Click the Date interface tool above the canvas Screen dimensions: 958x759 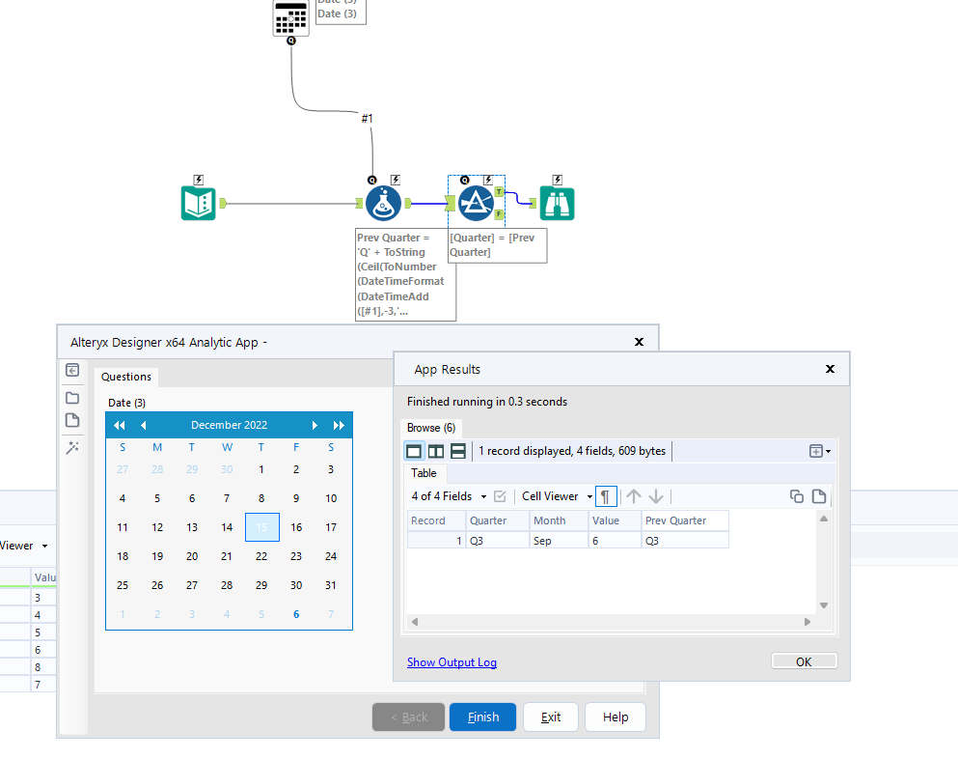click(290, 17)
